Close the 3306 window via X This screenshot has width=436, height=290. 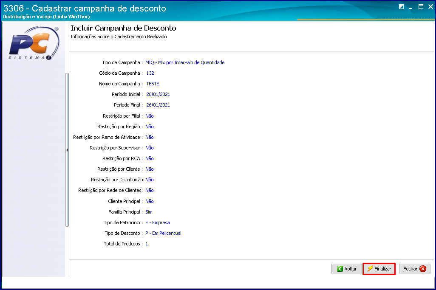431,7
